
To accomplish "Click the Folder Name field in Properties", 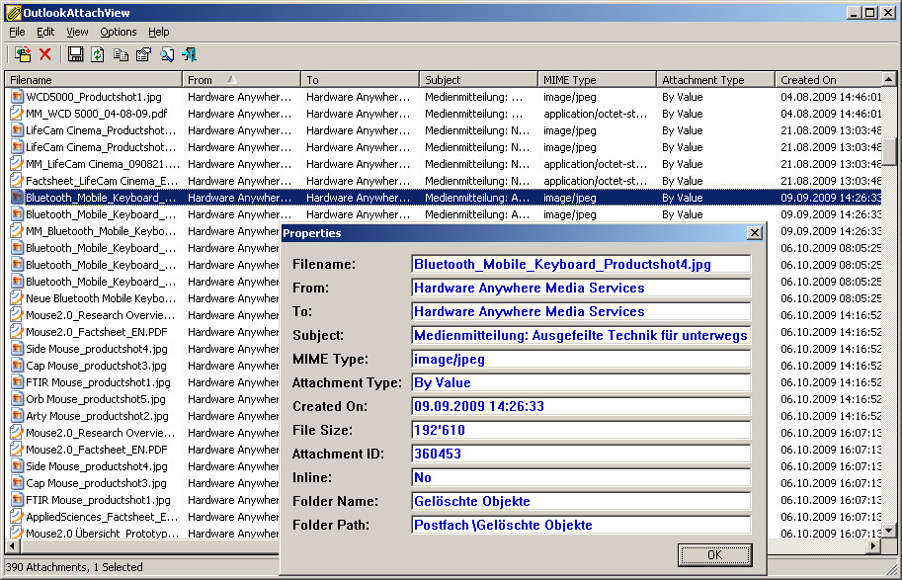I will pyautogui.click(x=581, y=501).
